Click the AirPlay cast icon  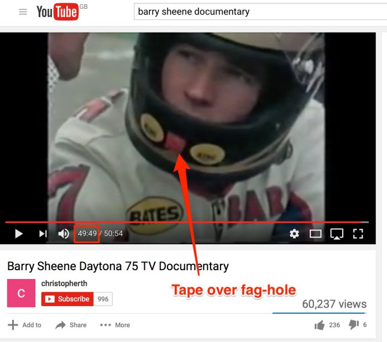pos(336,234)
